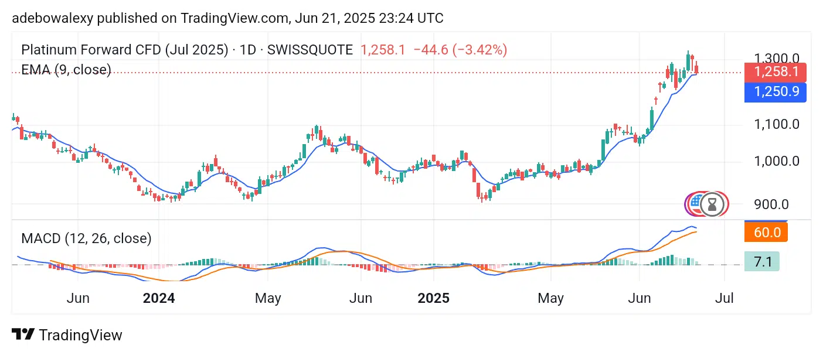Click the Jul label on the time axis
The width and height of the screenshot is (823, 355).
[725, 298]
